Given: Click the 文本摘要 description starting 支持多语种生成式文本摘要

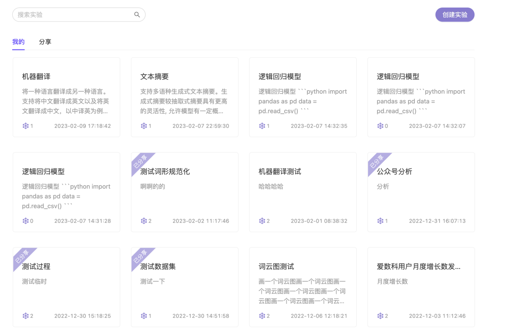Looking at the screenshot, I should (x=184, y=101).
